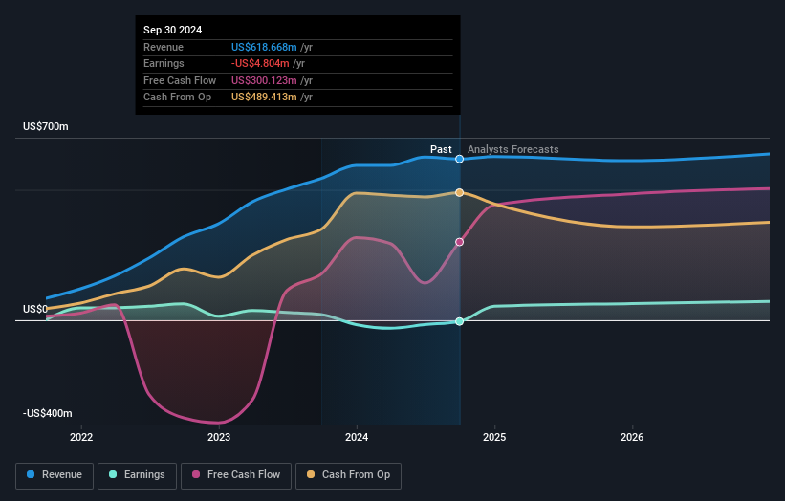Click the Revenue row label in tooltip
Viewport: 785px width, 501px height.
pos(164,47)
